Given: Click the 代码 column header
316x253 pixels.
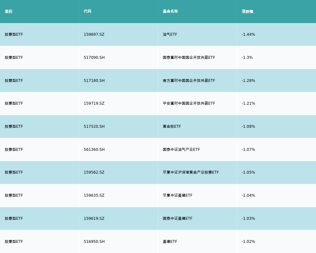Looking at the screenshot, I should click(x=88, y=11).
